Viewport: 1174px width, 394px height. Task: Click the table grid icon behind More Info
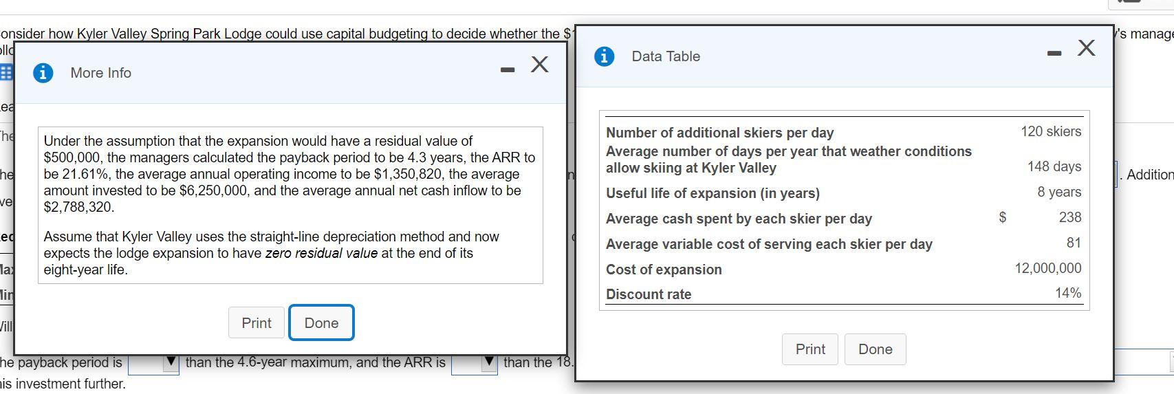pos(6,73)
